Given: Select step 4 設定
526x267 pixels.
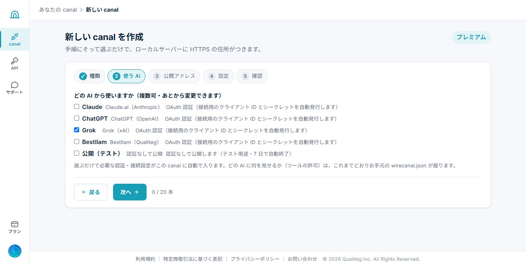Looking at the screenshot, I should point(218,76).
